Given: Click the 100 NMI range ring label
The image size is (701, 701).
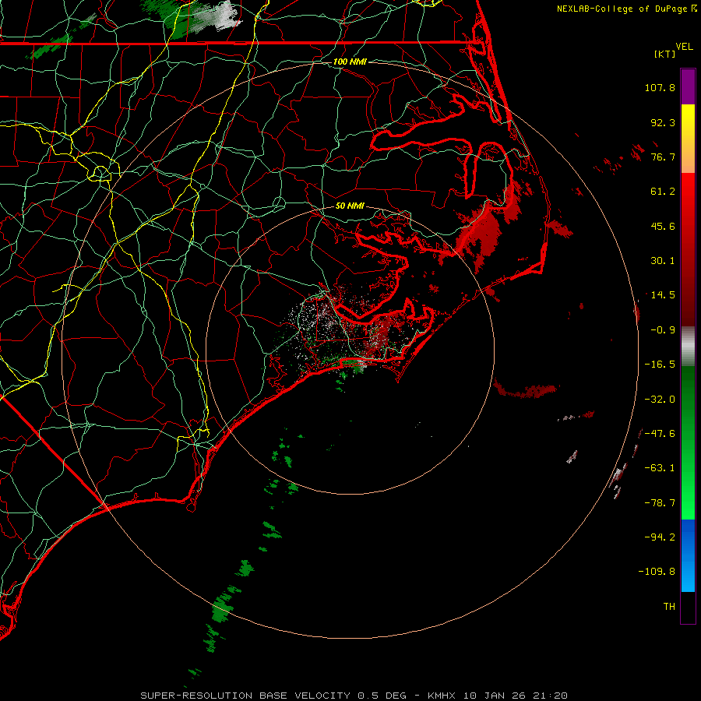Looking at the screenshot, I should click(x=350, y=62).
